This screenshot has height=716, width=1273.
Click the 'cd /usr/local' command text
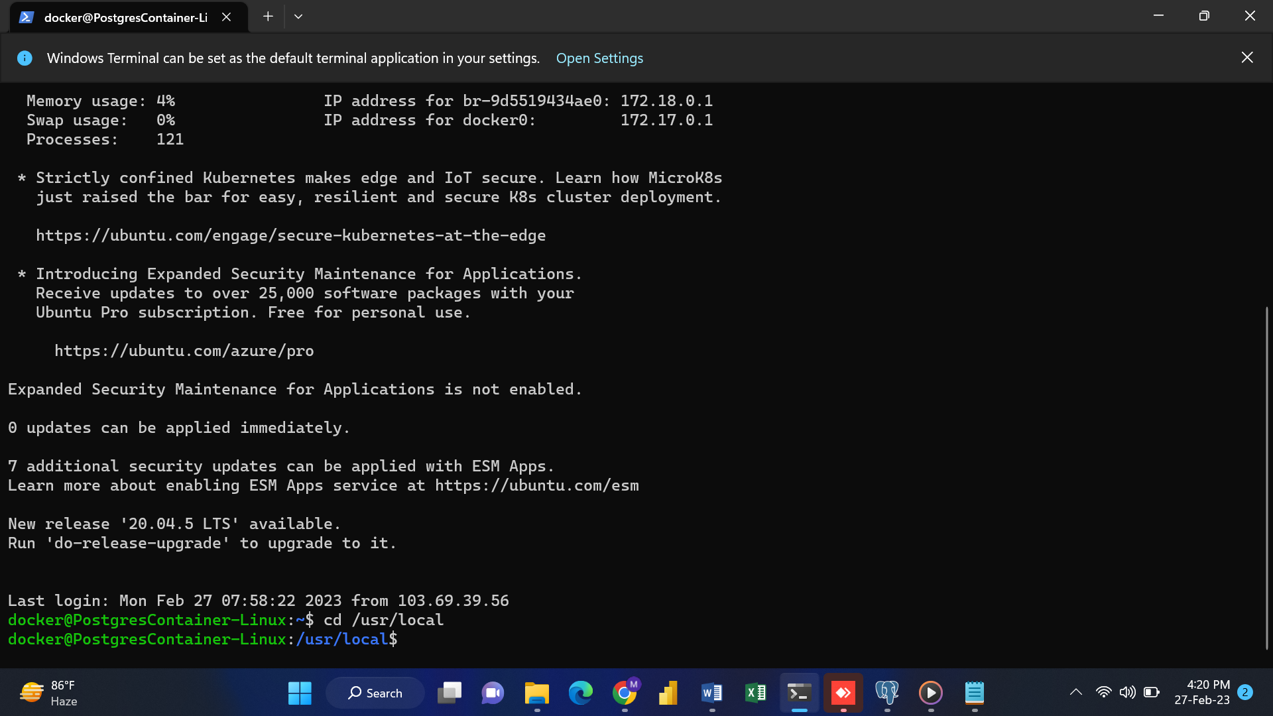[x=383, y=620]
